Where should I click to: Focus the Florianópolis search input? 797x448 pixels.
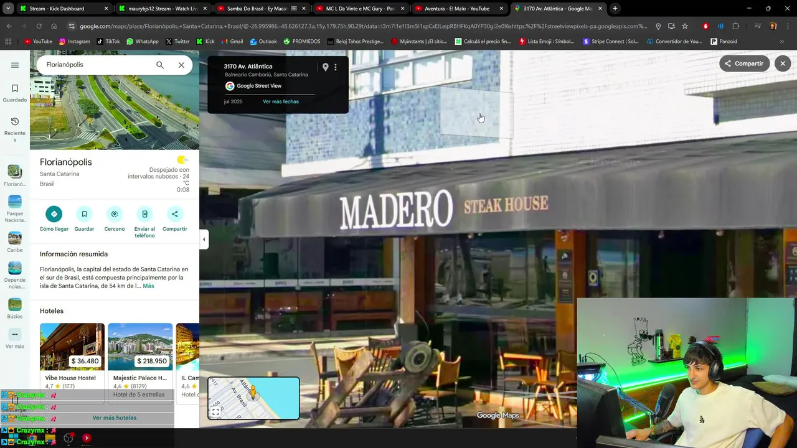tap(97, 65)
